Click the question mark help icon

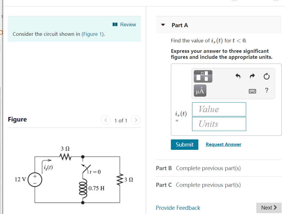tap(266, 90)
